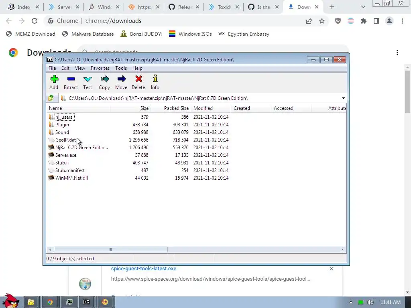This screenshot has height=308, width=411.
Task: Click the Angry Birds start button
Action: pyautogui.click(x=10, y=301)
